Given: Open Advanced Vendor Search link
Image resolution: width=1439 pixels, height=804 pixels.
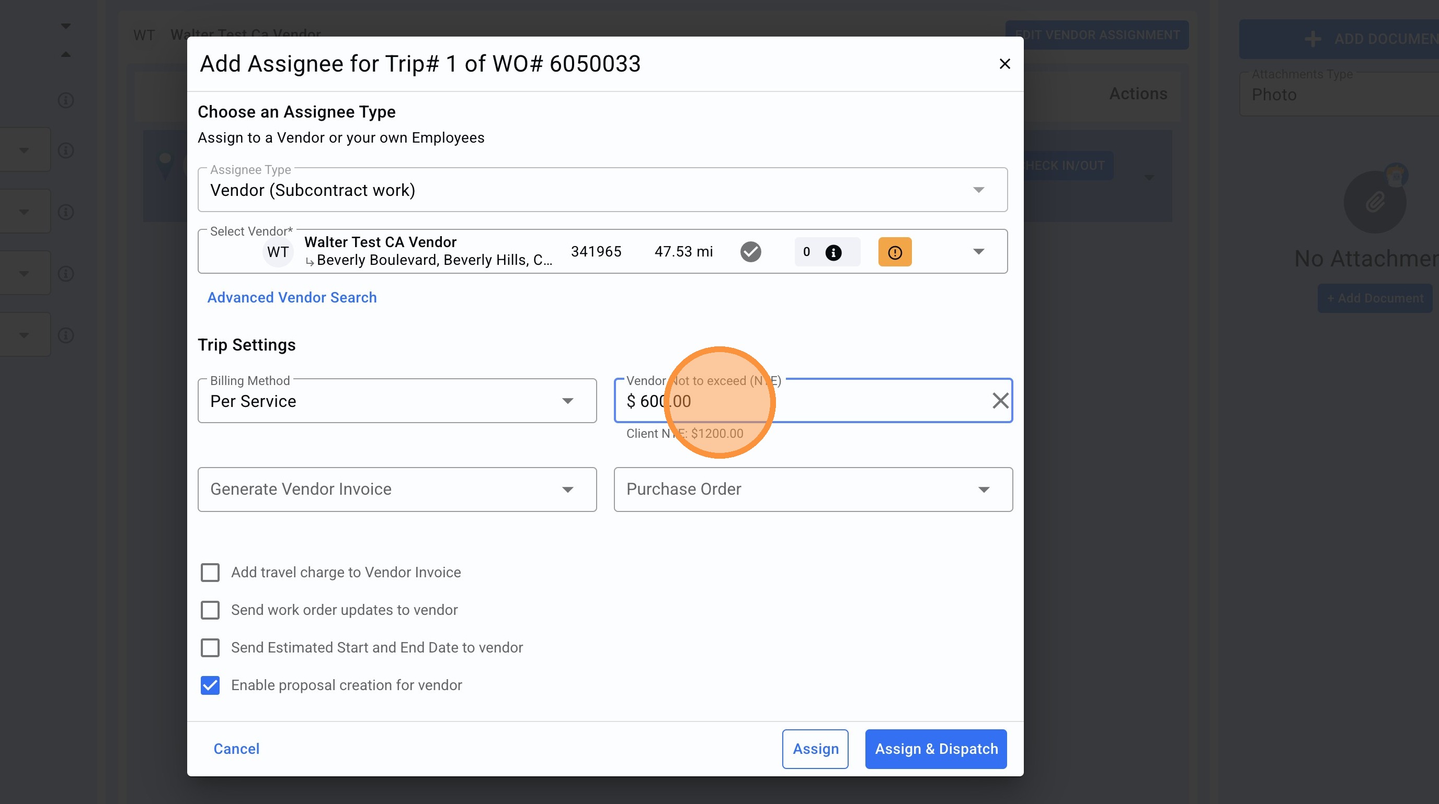Looking at the screenshot, I should 292,297.
